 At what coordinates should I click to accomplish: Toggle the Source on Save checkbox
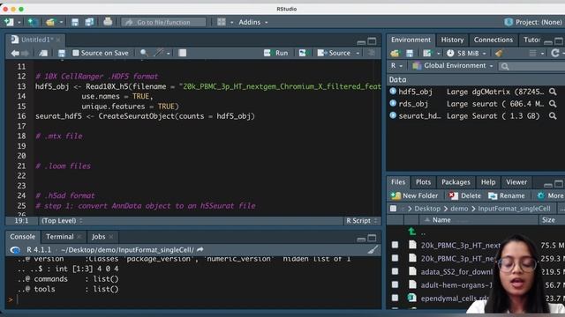coord(76,53)
